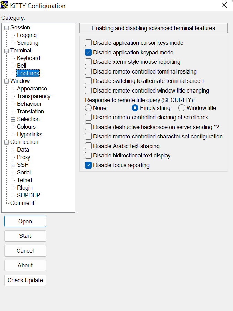Collapse the Terminal tree node
Viewport: 233px width, 311px height.
click(x=7, y=51)
